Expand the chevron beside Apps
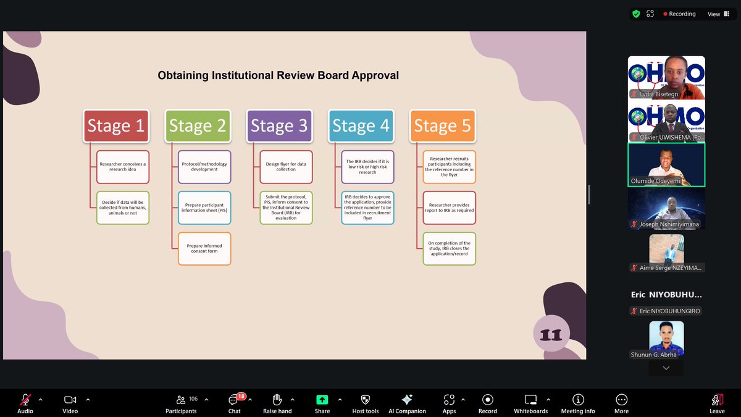 [x=463, y=400]
